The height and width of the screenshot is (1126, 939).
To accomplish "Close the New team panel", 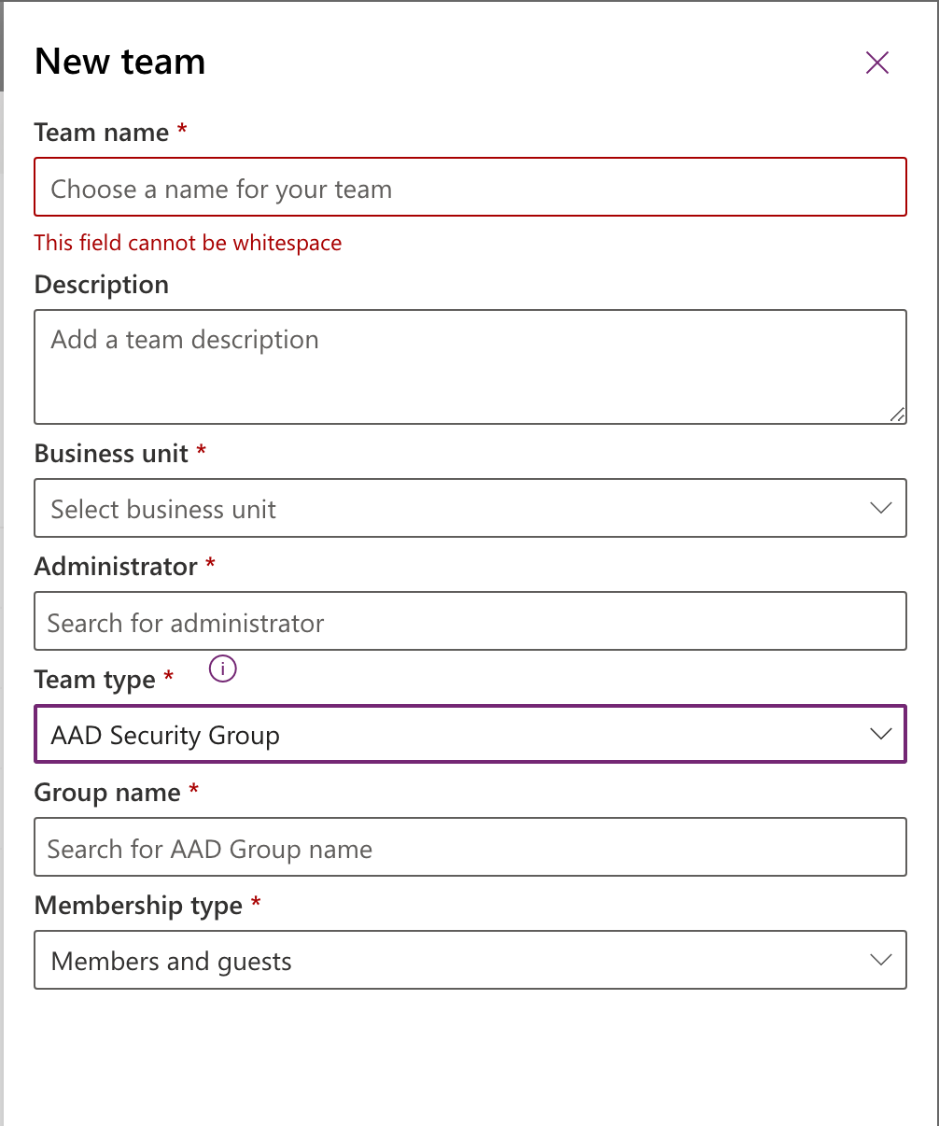I will click(x=877, y=63).
